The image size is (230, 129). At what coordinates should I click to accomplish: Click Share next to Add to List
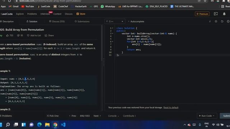click(49, 35)
